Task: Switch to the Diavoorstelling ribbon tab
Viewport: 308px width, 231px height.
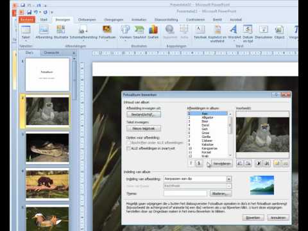Action: [x=166, y=19]
